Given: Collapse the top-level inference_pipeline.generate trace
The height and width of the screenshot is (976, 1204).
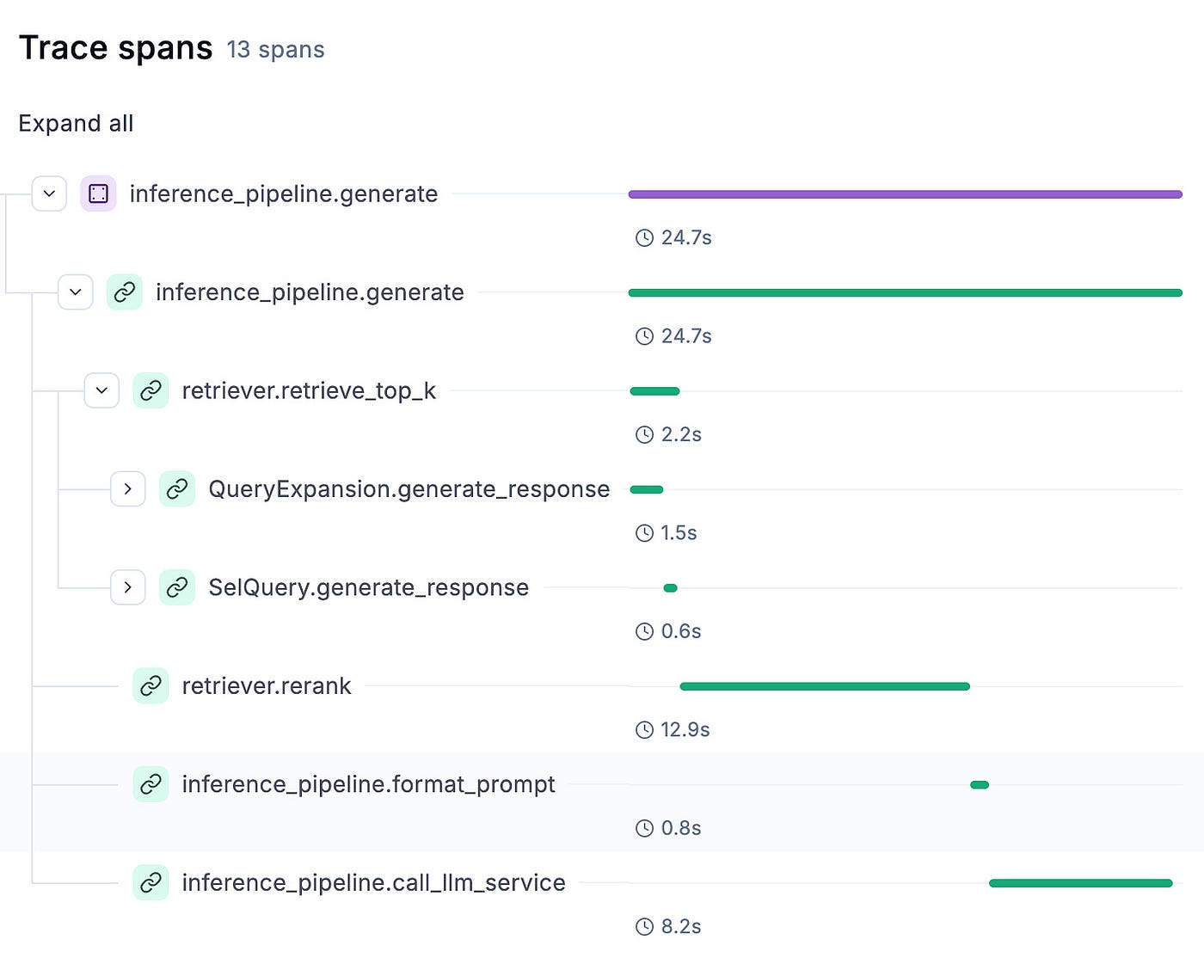Looking at the screenshot, I should pos(49,193).
